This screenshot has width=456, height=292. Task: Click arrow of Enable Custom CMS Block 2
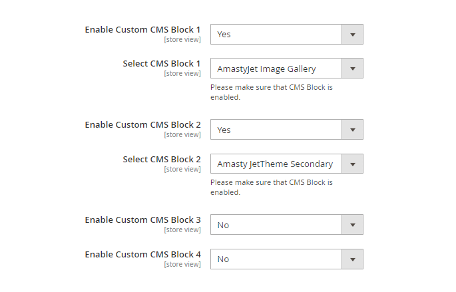coord(352,130)
